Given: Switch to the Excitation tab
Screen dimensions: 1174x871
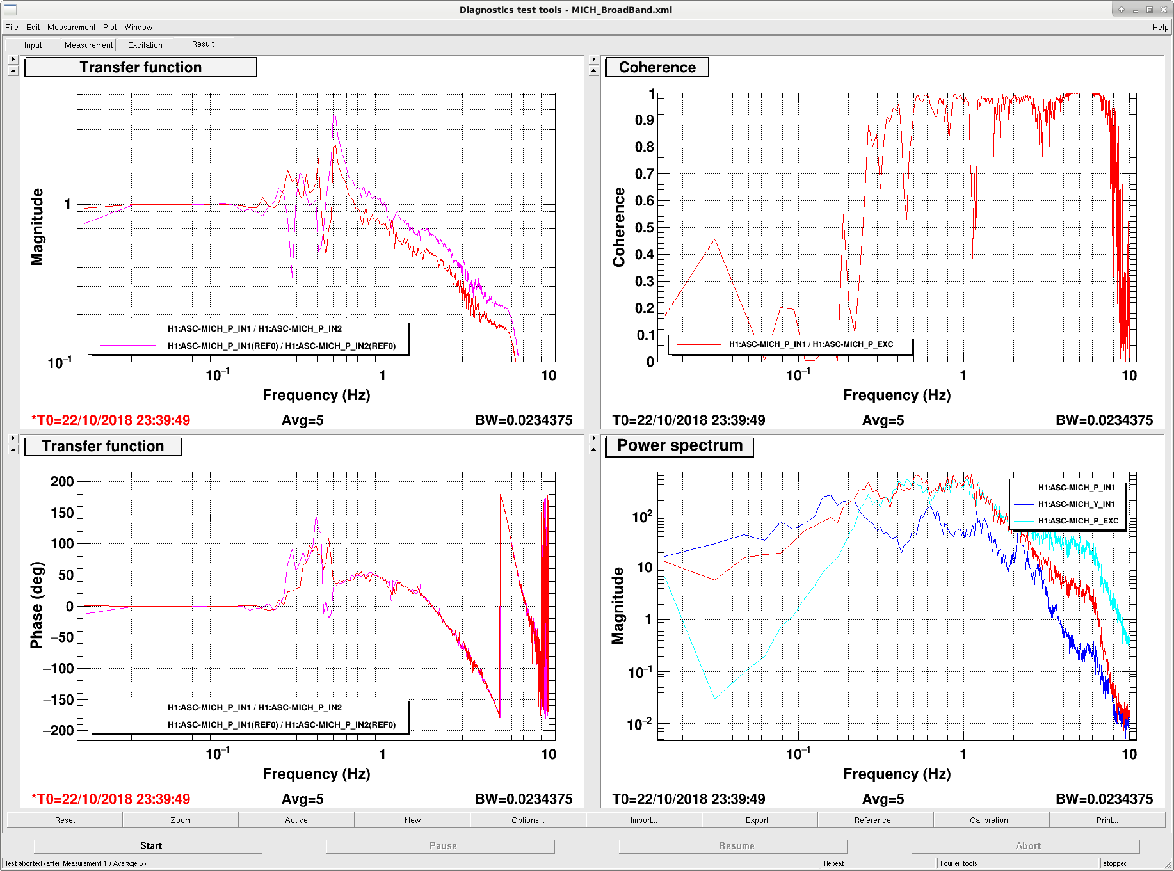Looking at the screenshot, I should [145, 45].
